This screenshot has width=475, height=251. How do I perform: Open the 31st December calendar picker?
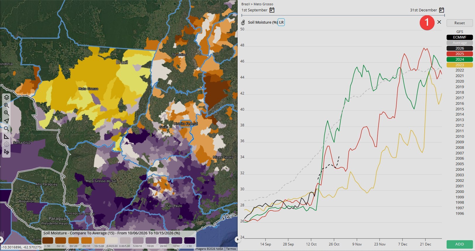click(442, 10)
